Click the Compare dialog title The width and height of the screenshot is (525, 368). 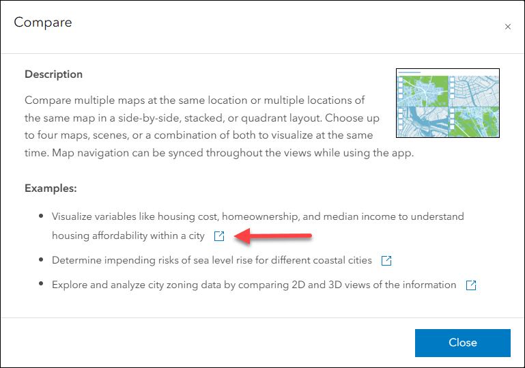(43, 23)
